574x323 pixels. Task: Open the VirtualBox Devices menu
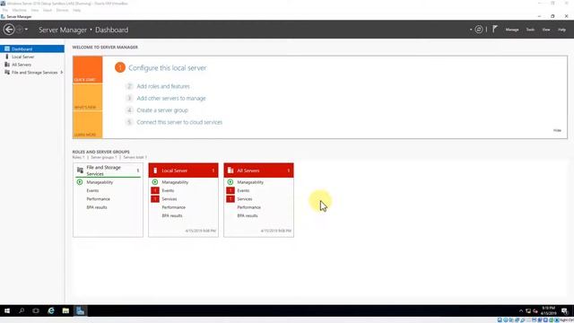62,10
